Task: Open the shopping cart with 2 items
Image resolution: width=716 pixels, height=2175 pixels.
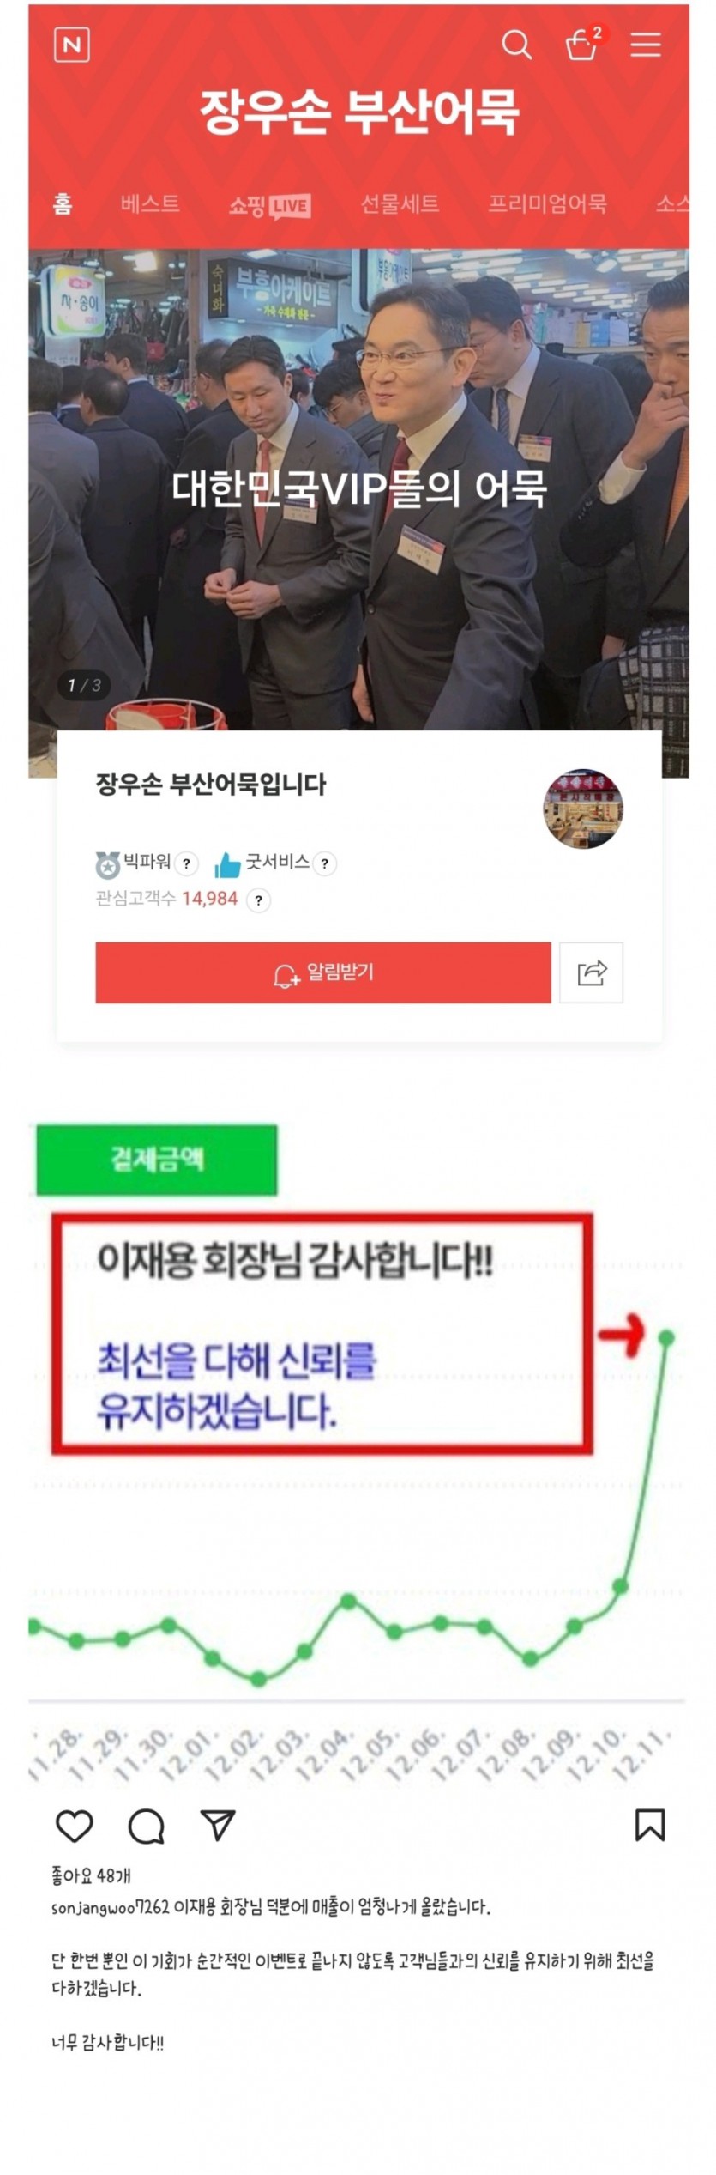Action: pyautogui.click(x=582, y=44)
